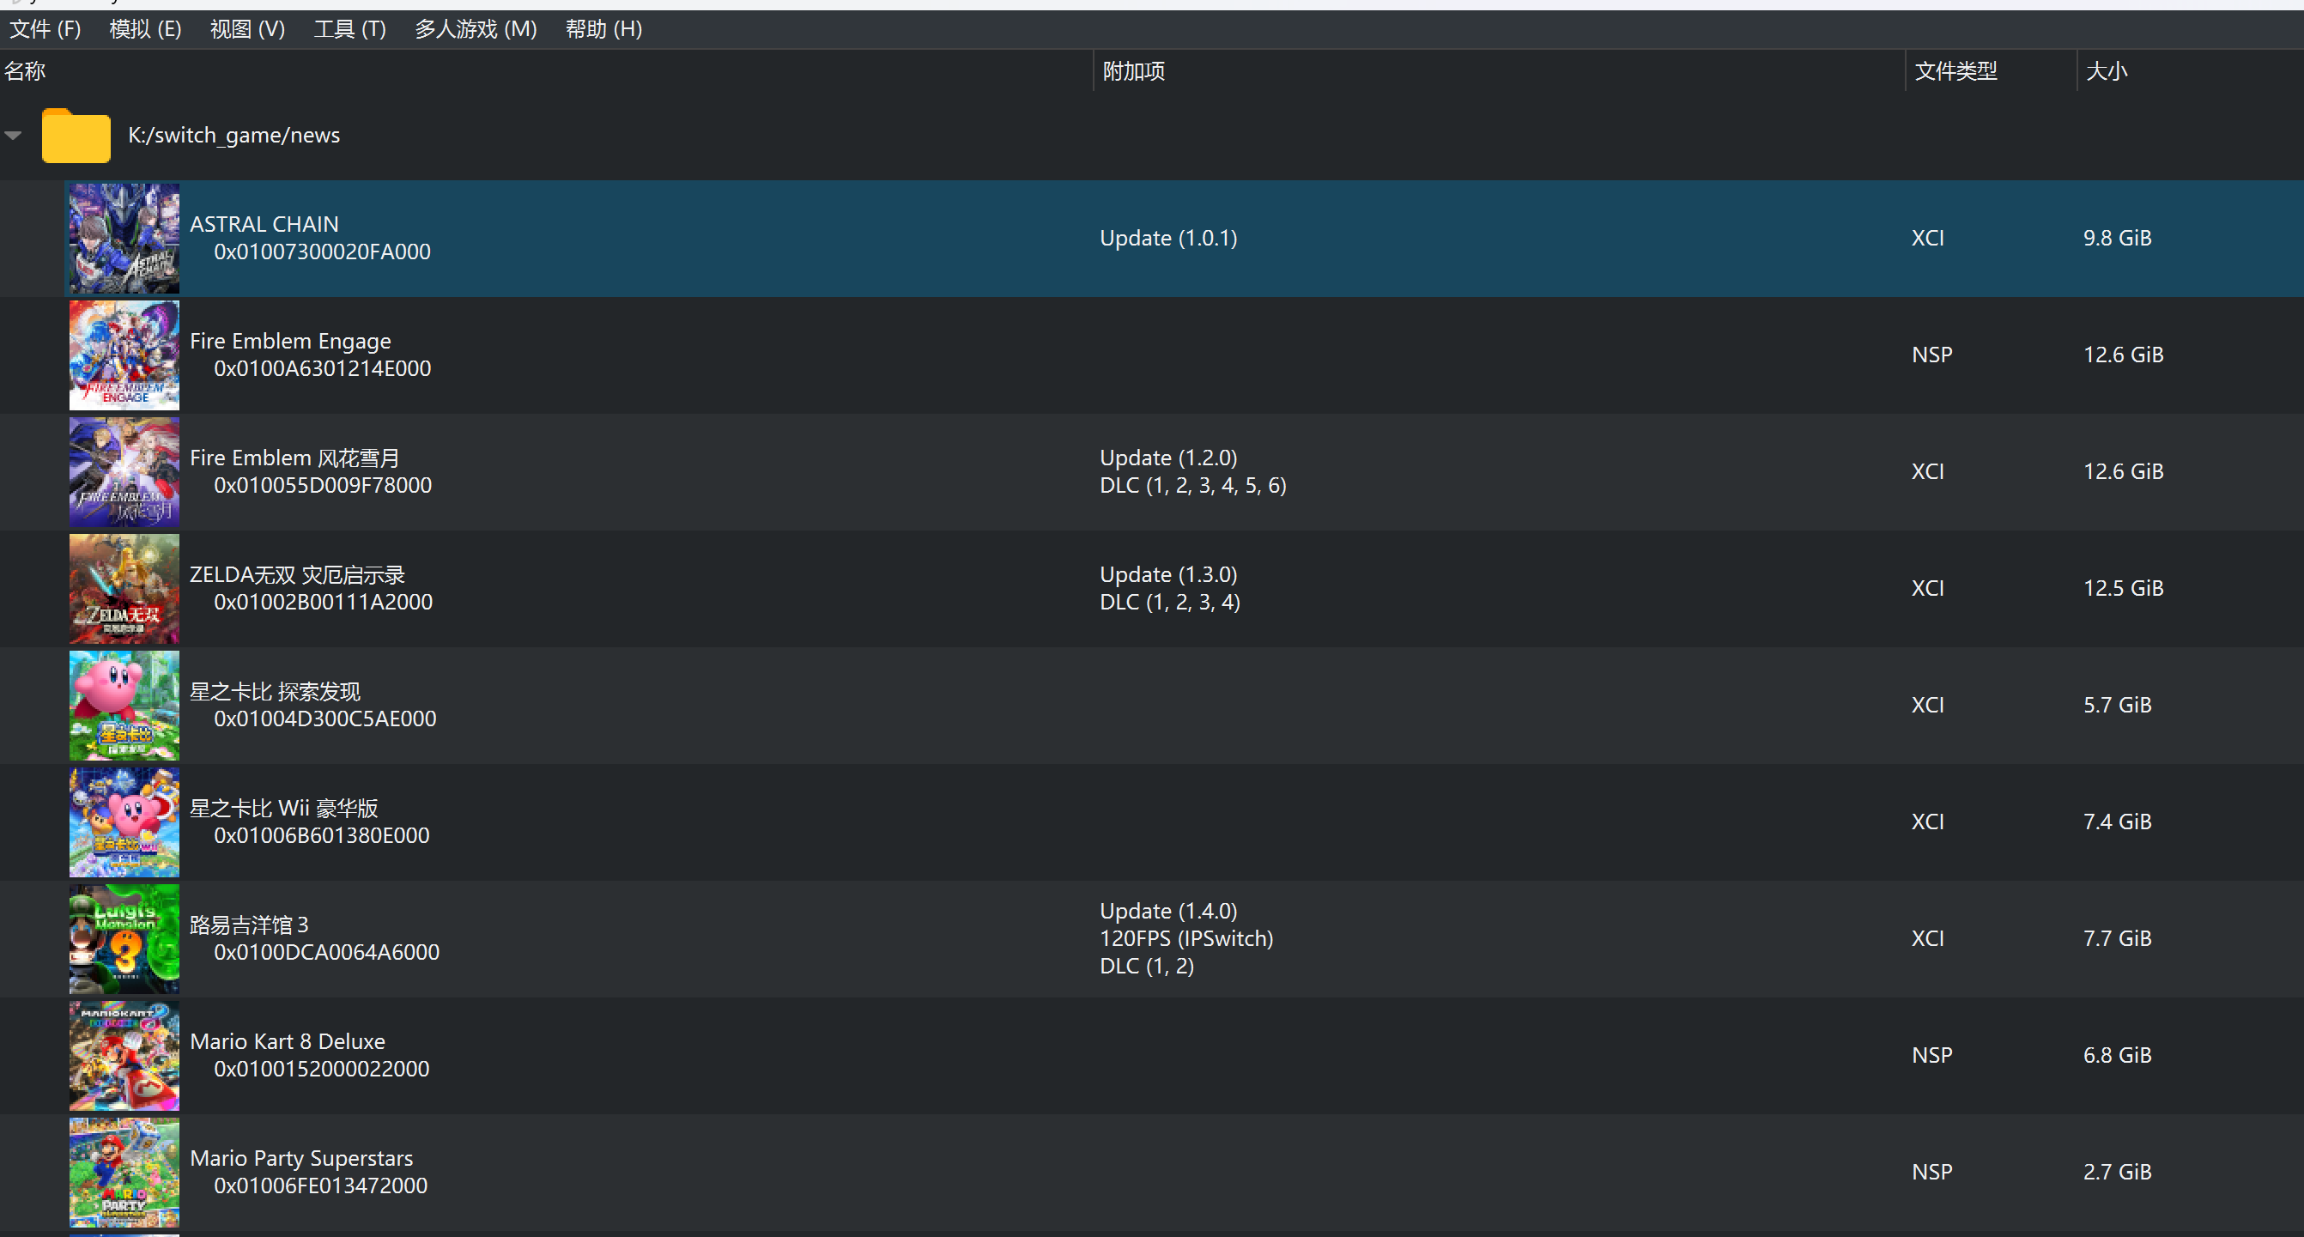Click ASTRAL CHAIN's XCI file type
The image size is (2304, 1237).
pos(1927,238)
